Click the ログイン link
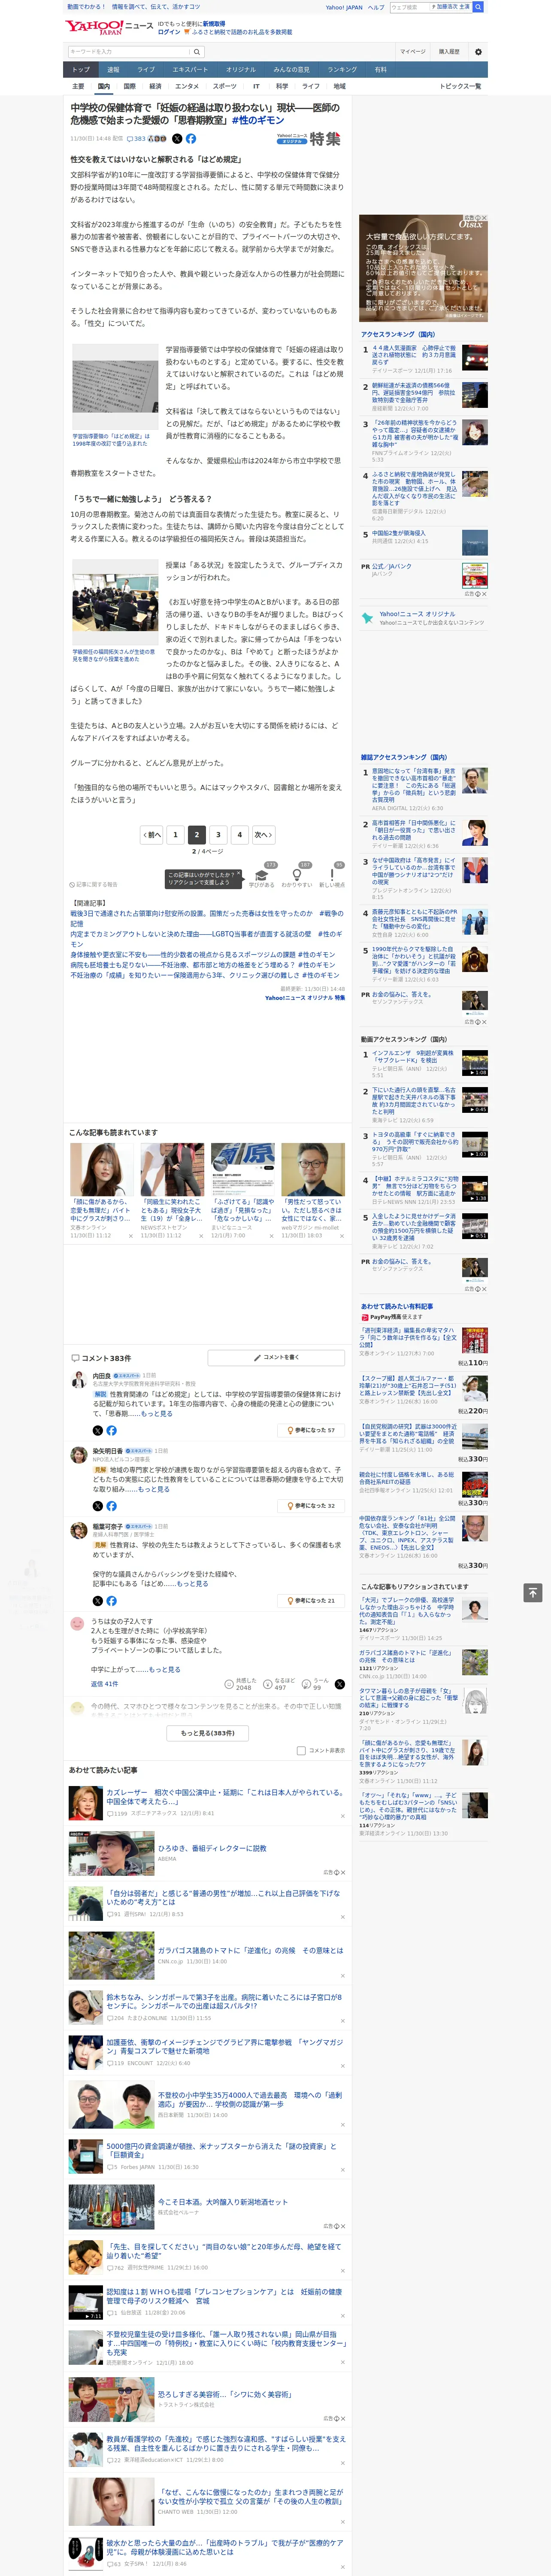 tap(169, 32)
